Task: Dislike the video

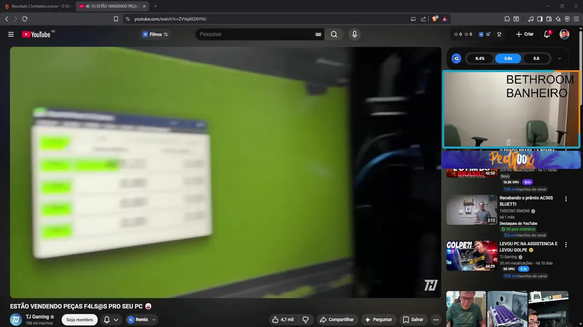Action: (306, 320)
